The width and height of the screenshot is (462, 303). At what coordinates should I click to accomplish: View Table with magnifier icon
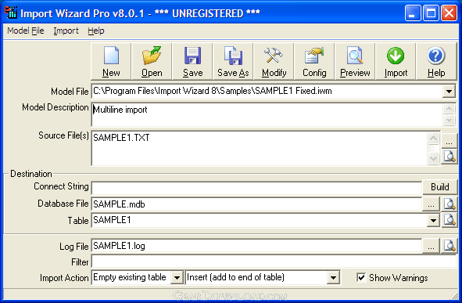click(449, 220)
